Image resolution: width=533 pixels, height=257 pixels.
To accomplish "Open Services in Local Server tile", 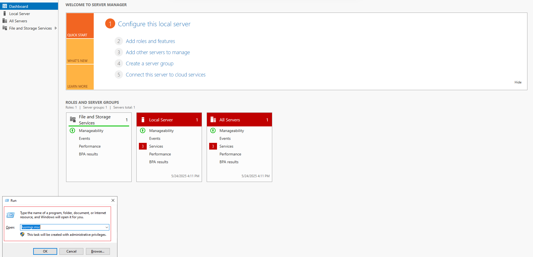I will pos(156,146).
